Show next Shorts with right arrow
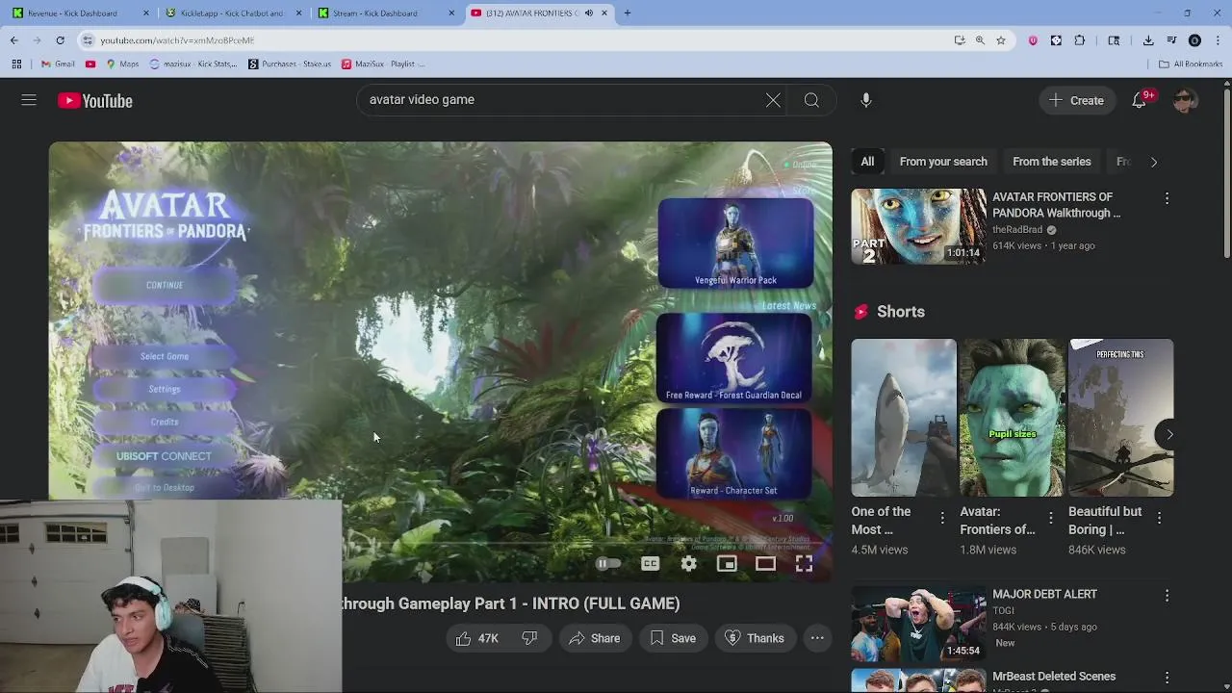This screenshot has height=693, width=1232. click(x=1169, y=434)
